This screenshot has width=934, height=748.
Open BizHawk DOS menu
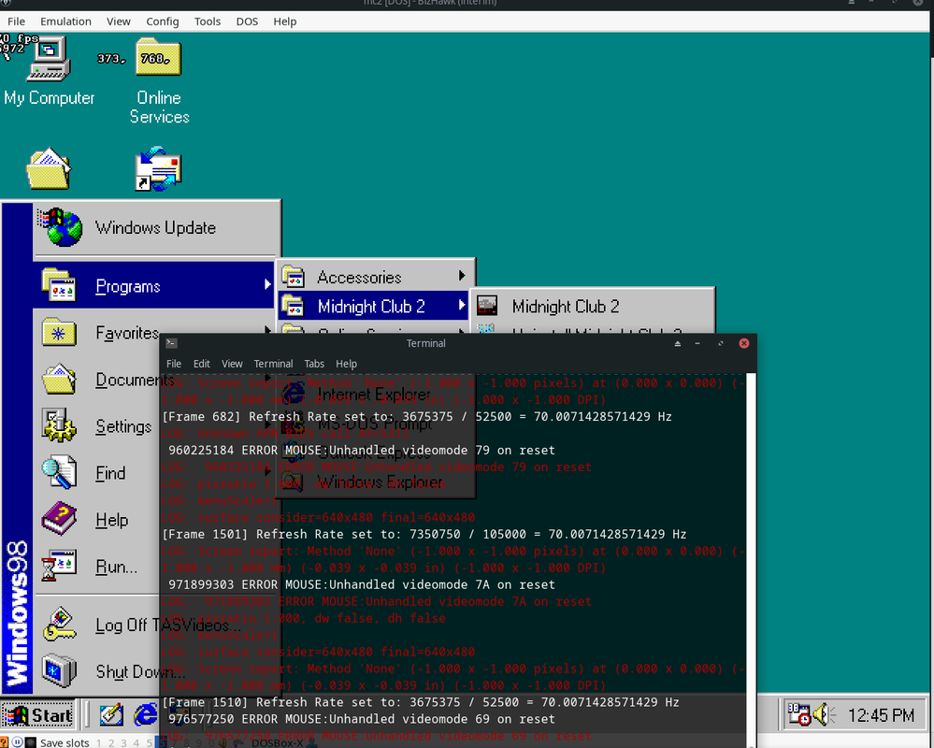247,22
